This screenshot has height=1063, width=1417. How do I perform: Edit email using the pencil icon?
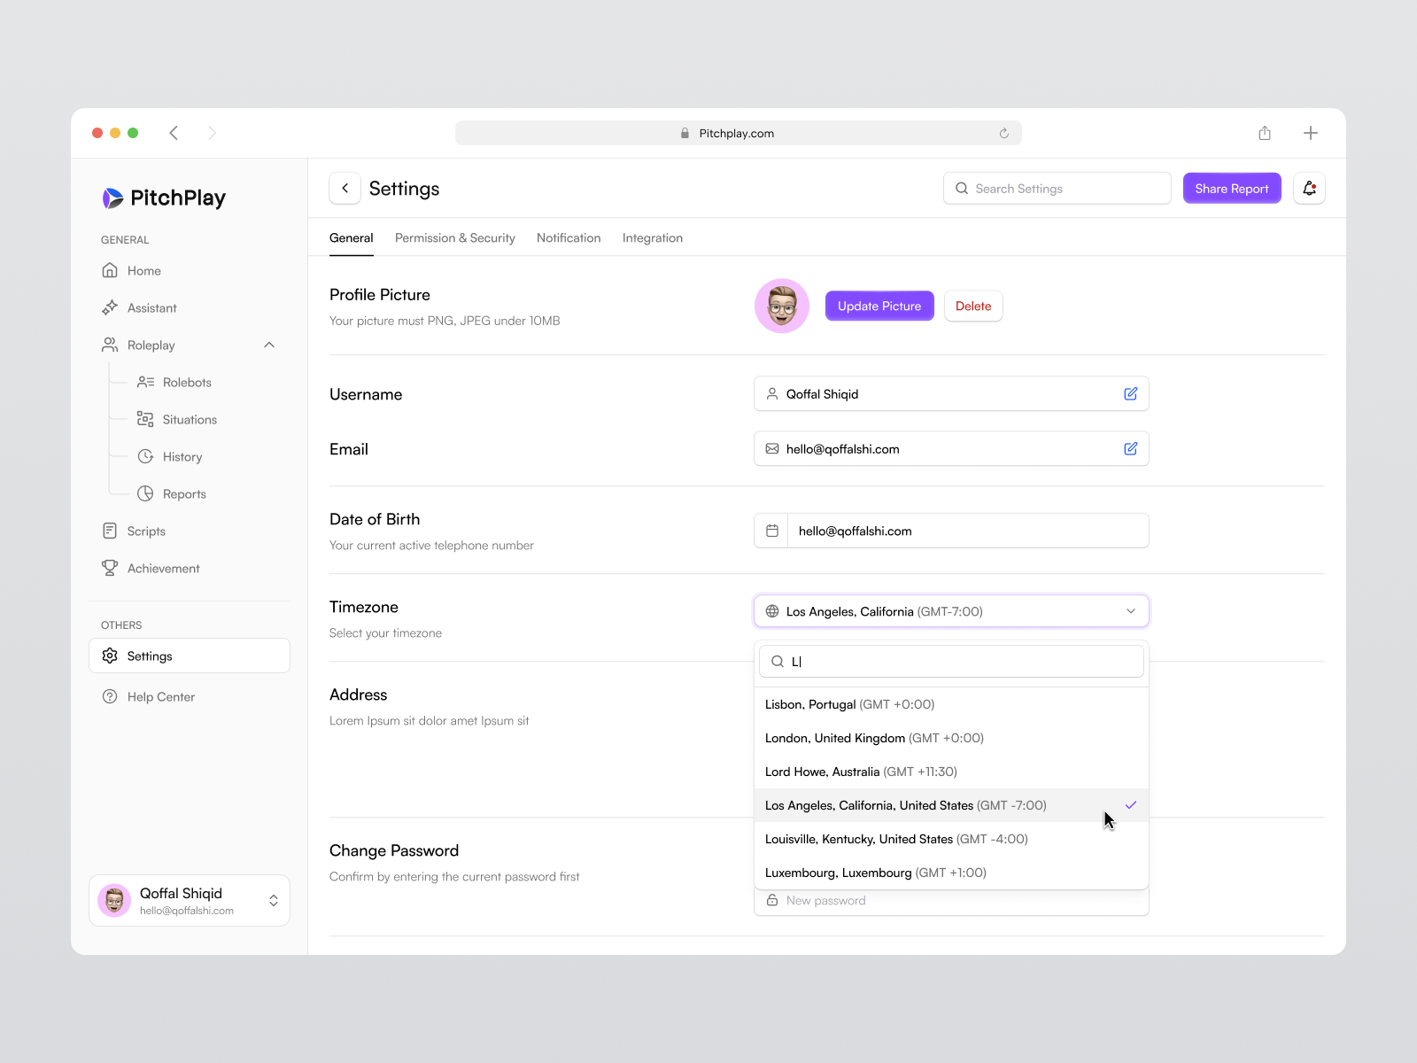click(1130, 448)
